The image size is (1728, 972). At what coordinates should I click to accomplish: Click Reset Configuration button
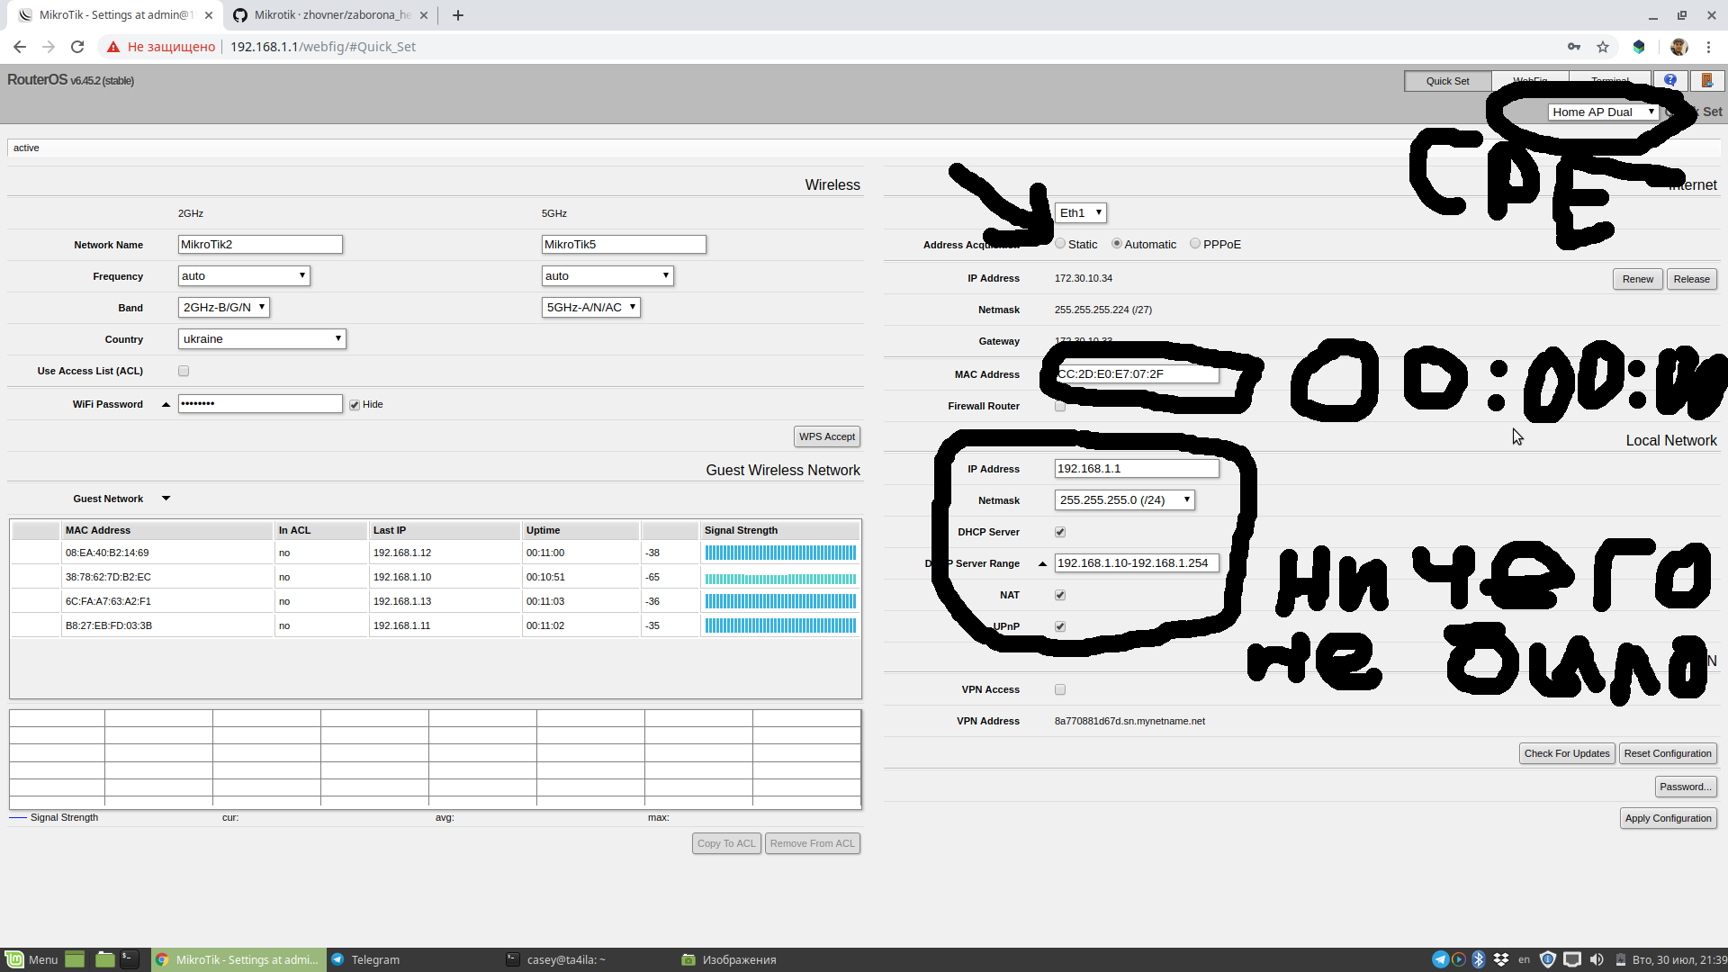1668,753
